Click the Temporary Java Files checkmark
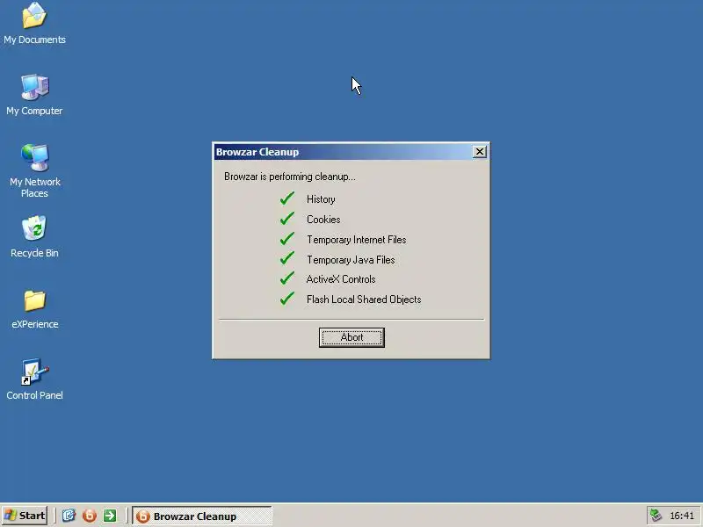Viewport: 703px width, 527px height. coord(287,258)
